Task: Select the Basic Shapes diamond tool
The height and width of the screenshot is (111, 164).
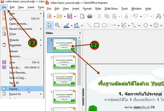Action: [146, 25]
